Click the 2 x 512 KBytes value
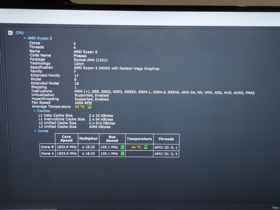 click(102, 123)
